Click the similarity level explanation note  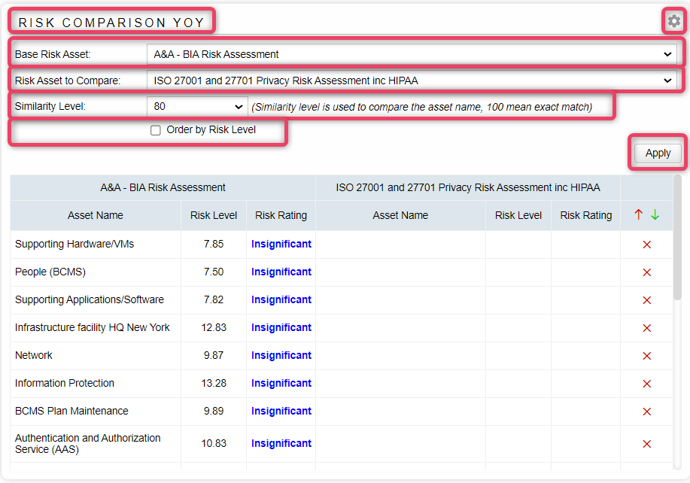pyautogui.click(x=421, y=107)
